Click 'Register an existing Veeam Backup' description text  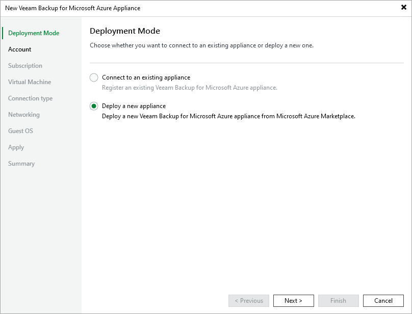coord(190,88)
